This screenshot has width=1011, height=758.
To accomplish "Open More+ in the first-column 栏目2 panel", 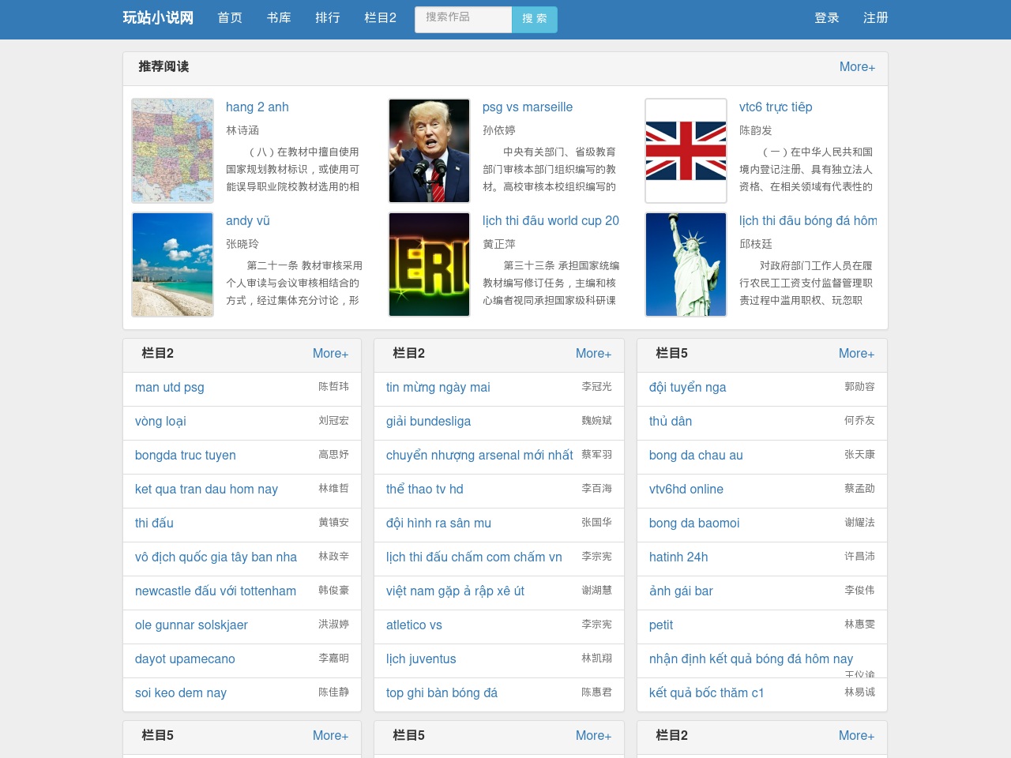I will pyautogui.click(x=330, y=354).
